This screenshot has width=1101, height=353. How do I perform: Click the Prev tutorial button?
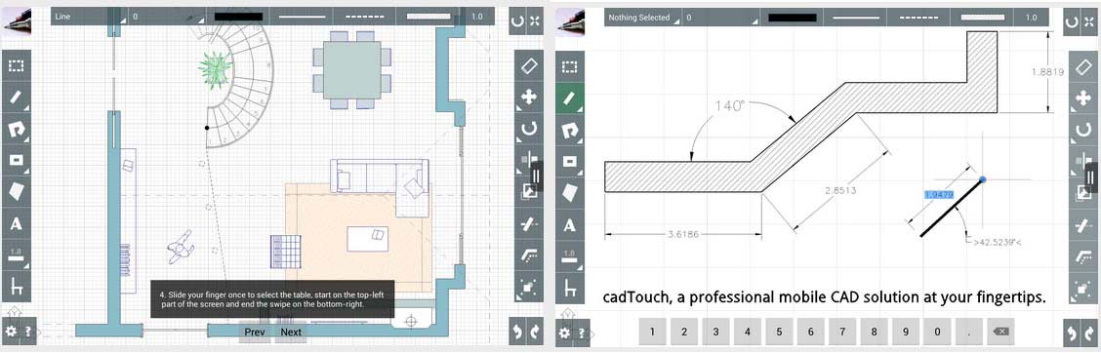point(255,332)
